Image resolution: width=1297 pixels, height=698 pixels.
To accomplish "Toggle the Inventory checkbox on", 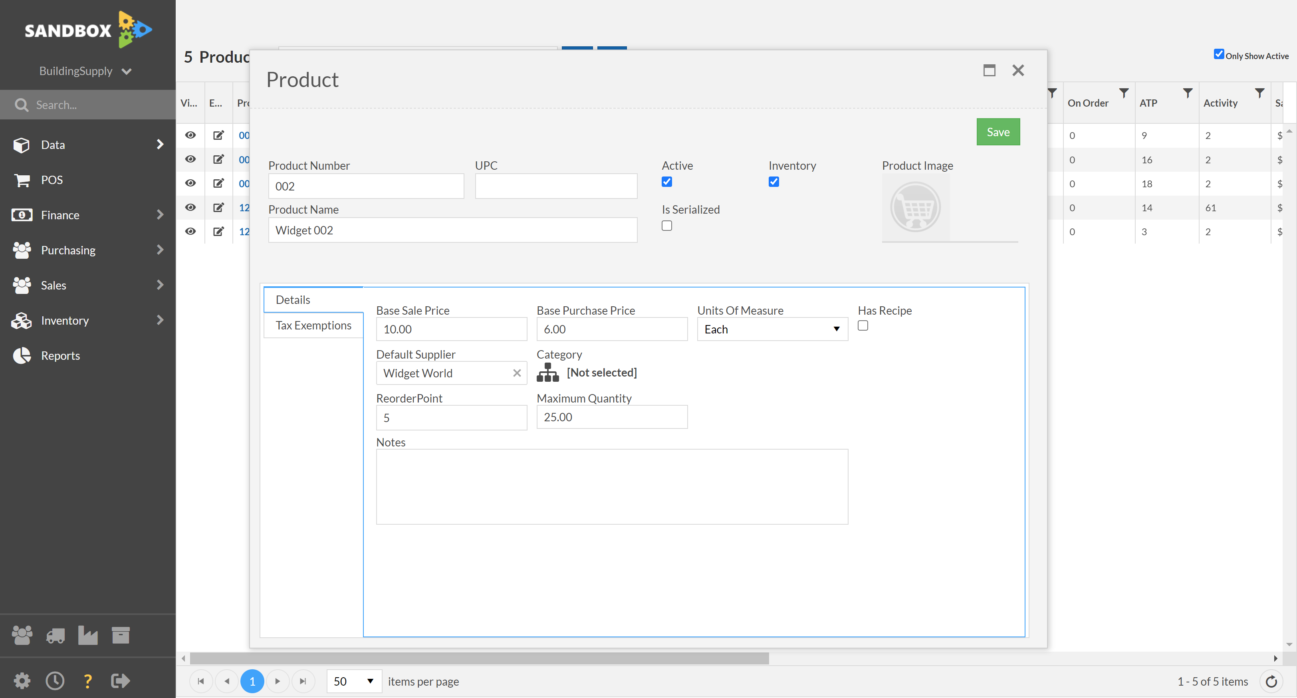I will (773, 181).
